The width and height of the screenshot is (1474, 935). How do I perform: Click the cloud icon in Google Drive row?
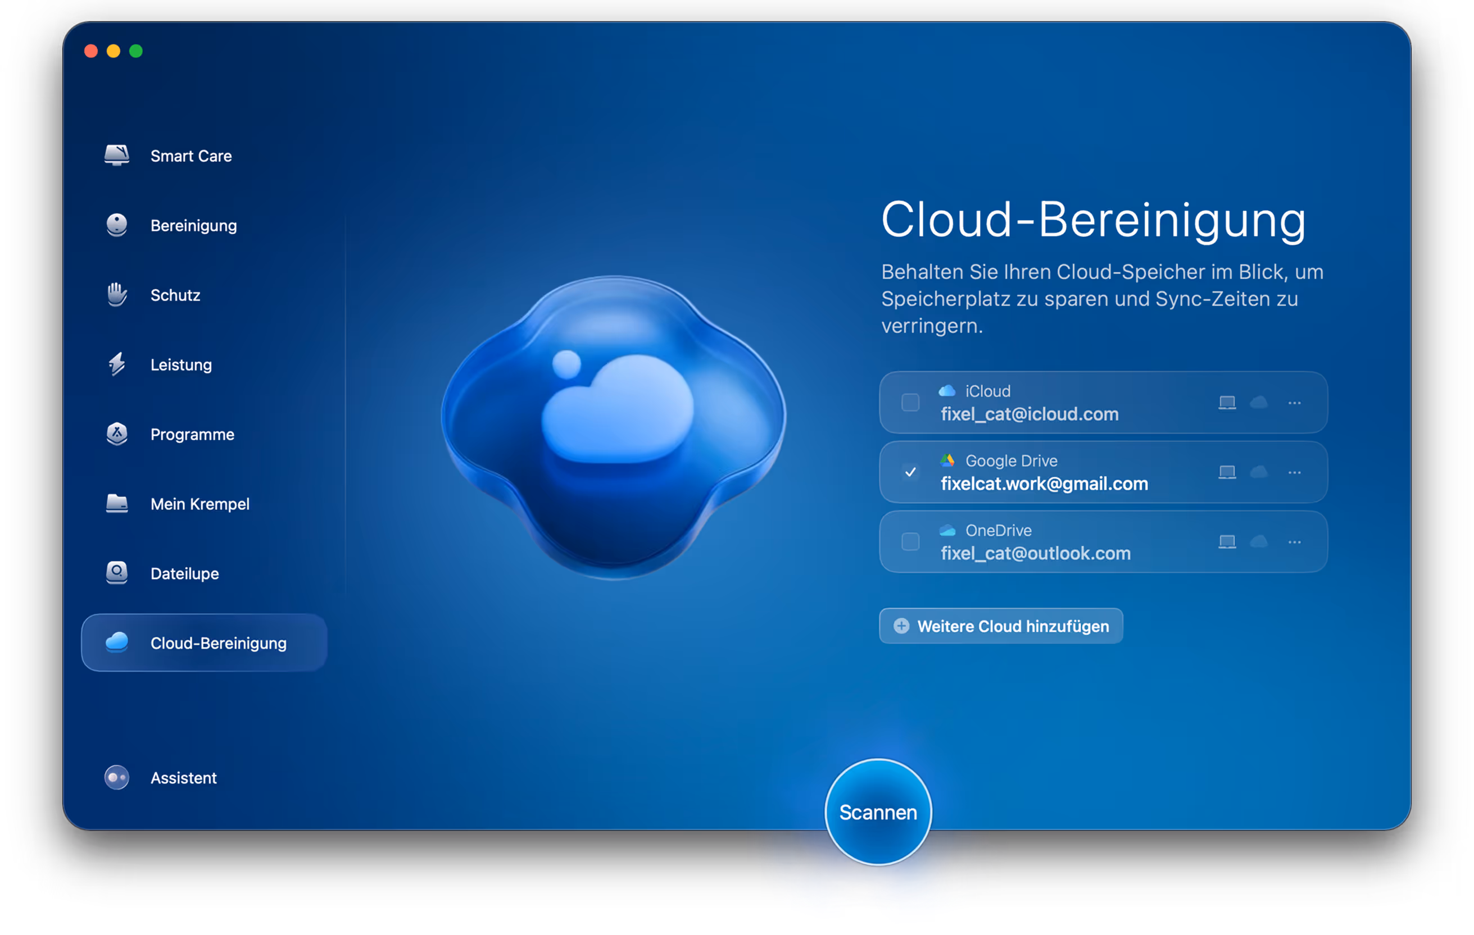point(1259,472)
